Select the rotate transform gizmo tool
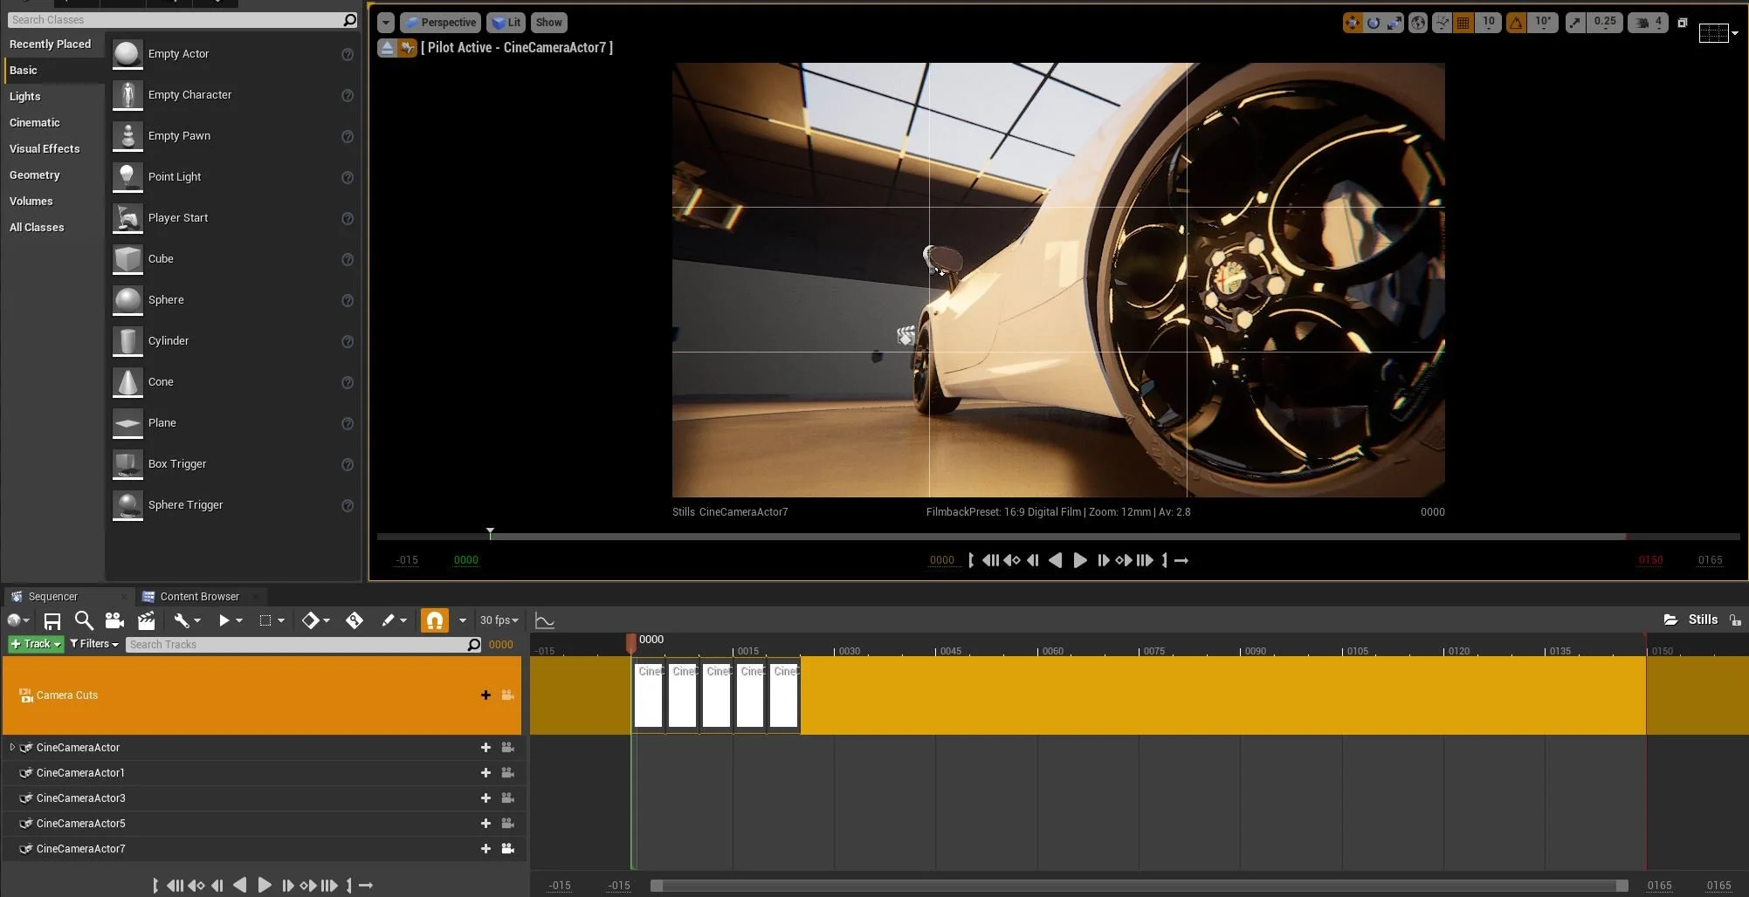1749x897 pixels. 1374,23
